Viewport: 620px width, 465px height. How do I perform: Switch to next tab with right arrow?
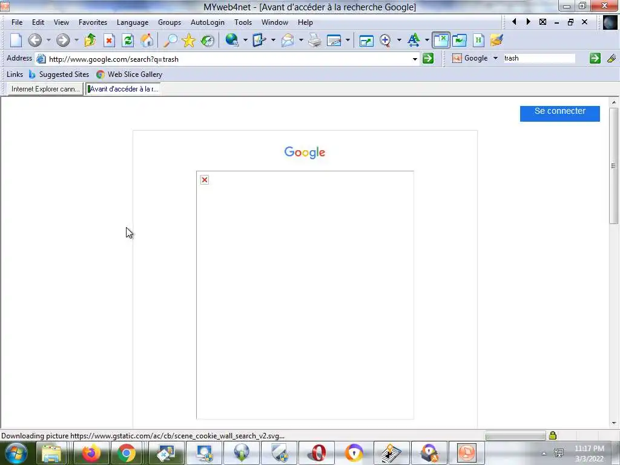pyautogui.click(x=528, y=22)
